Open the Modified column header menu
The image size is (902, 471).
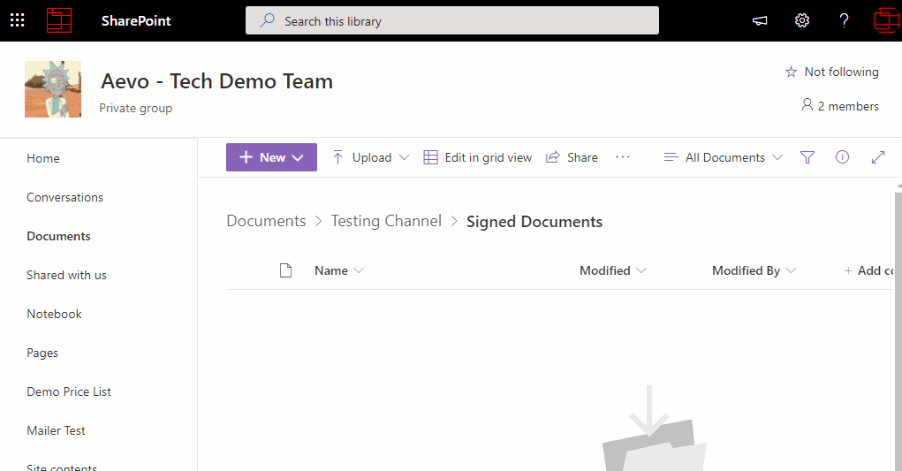click(x=612, y=270)
